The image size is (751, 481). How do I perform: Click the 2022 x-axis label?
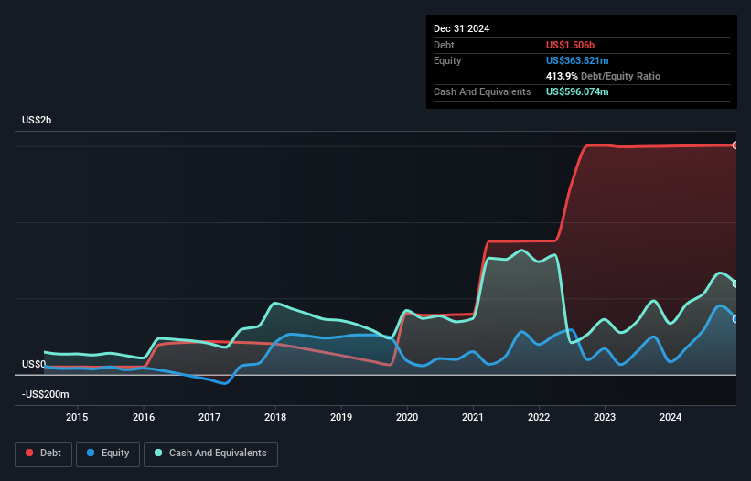click(x=539, y=417)
